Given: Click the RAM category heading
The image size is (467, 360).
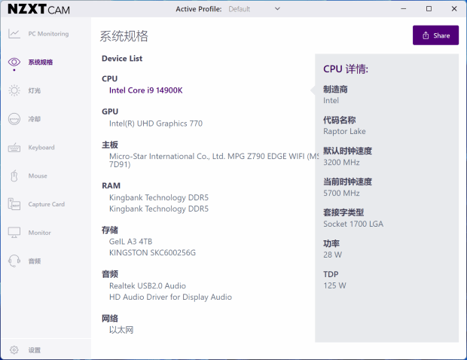Looking at the screenshot, I should coord(111,185).
